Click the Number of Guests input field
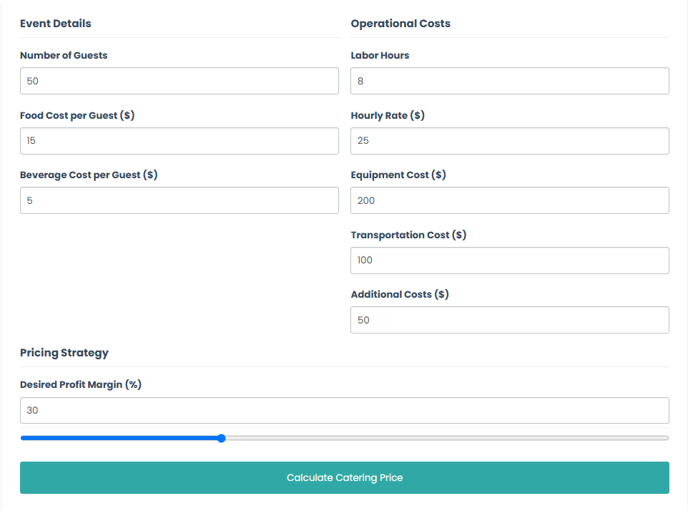This screenshot has height=511, width=688. [179, 81]
